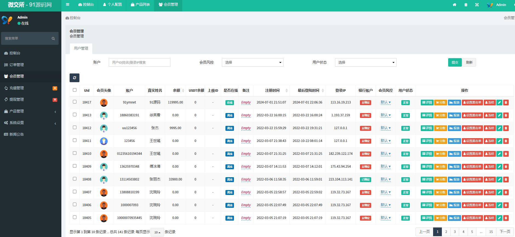Click the green 提交 button
This screenshot has height=237, width=515.
455,62
